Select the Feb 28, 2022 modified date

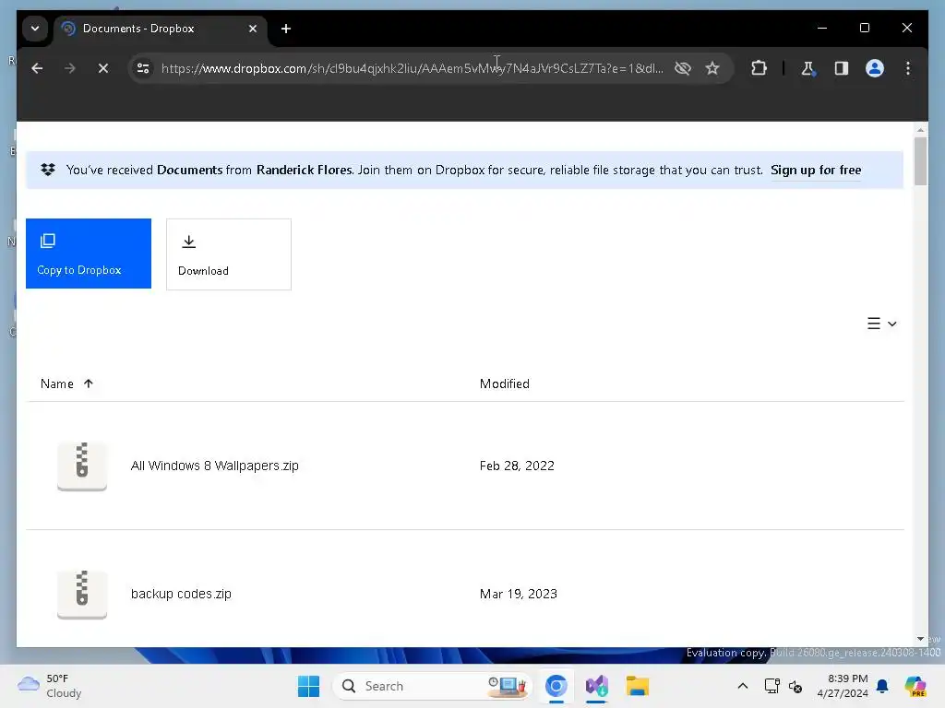click(517, 466)
